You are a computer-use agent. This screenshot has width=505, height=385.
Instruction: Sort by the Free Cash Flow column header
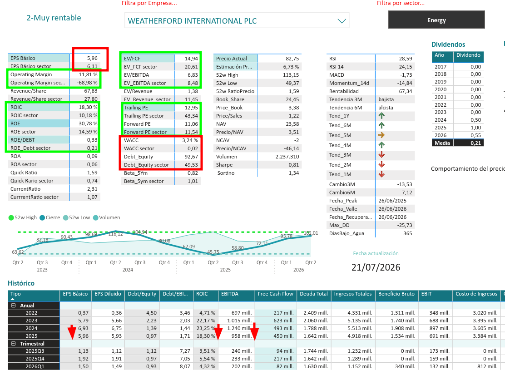click(x=276, y=294)
